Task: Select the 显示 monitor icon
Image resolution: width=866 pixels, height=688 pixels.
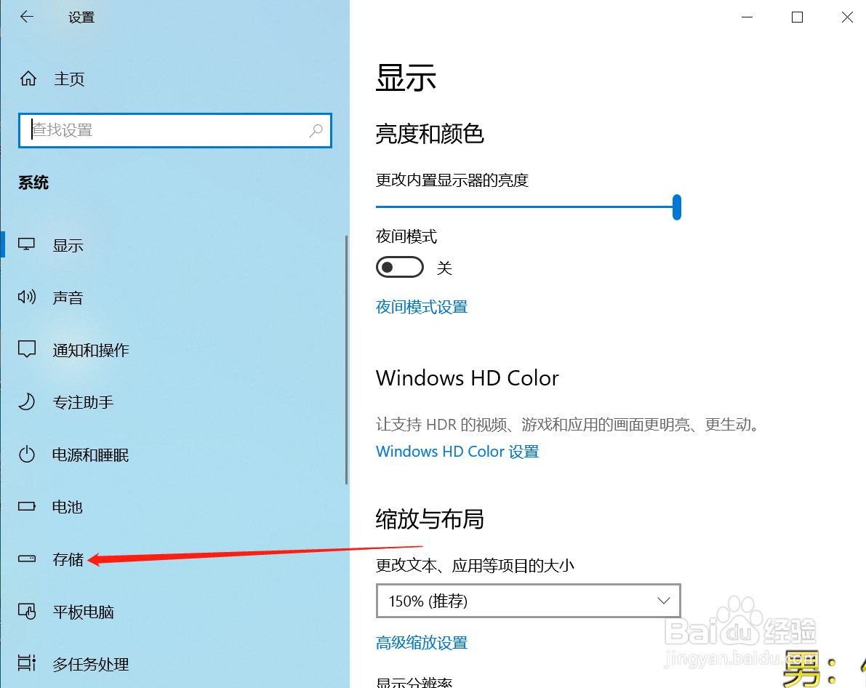Action: point(26,244)
